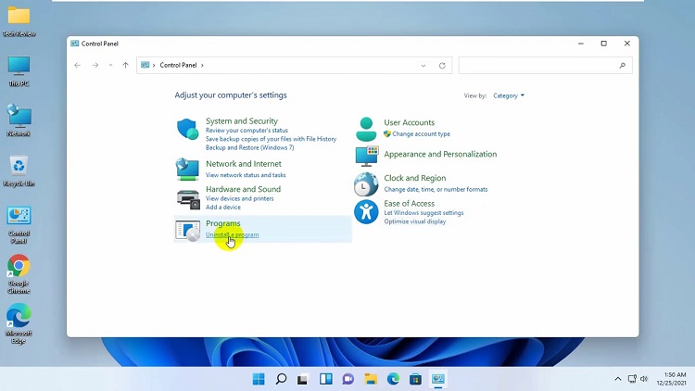The image size is (695, 391).
Task: Click View network status and tasks
Action: (x=246, y=175)
